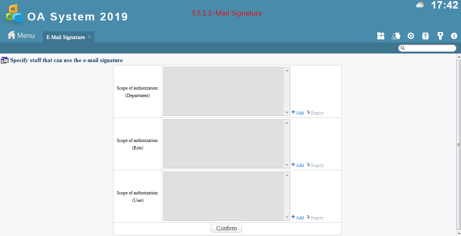461x236 pixels.
Task: Click down arrow of Department list scrollbar
Action: 287,113
